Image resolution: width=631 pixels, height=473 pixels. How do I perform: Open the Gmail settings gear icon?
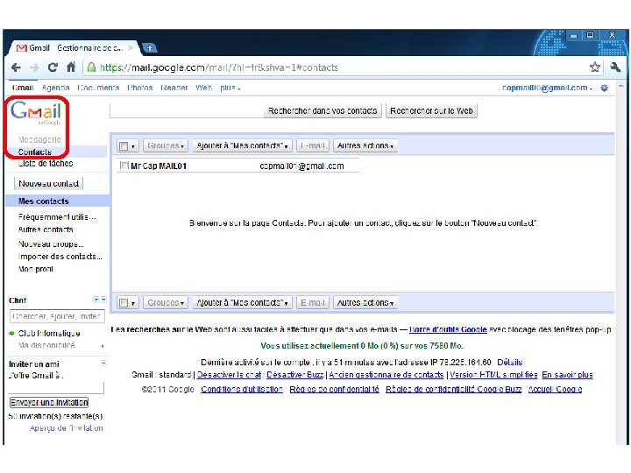coord(604,88)
